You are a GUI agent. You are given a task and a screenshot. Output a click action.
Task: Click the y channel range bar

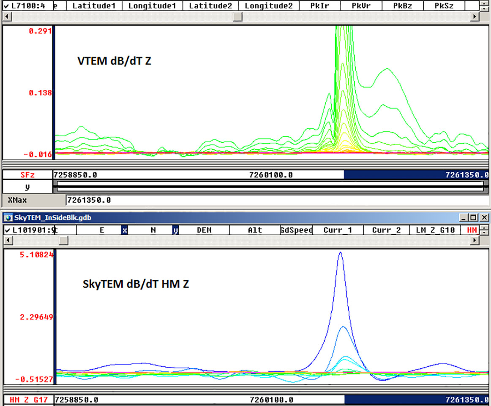pyautogui.click(x=271, y=187)
